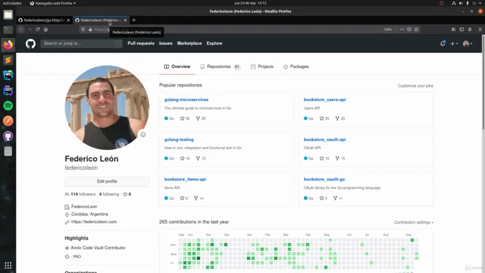The image size is (485, 273).
Task: View the 4 following list
Action: (109, 195)
